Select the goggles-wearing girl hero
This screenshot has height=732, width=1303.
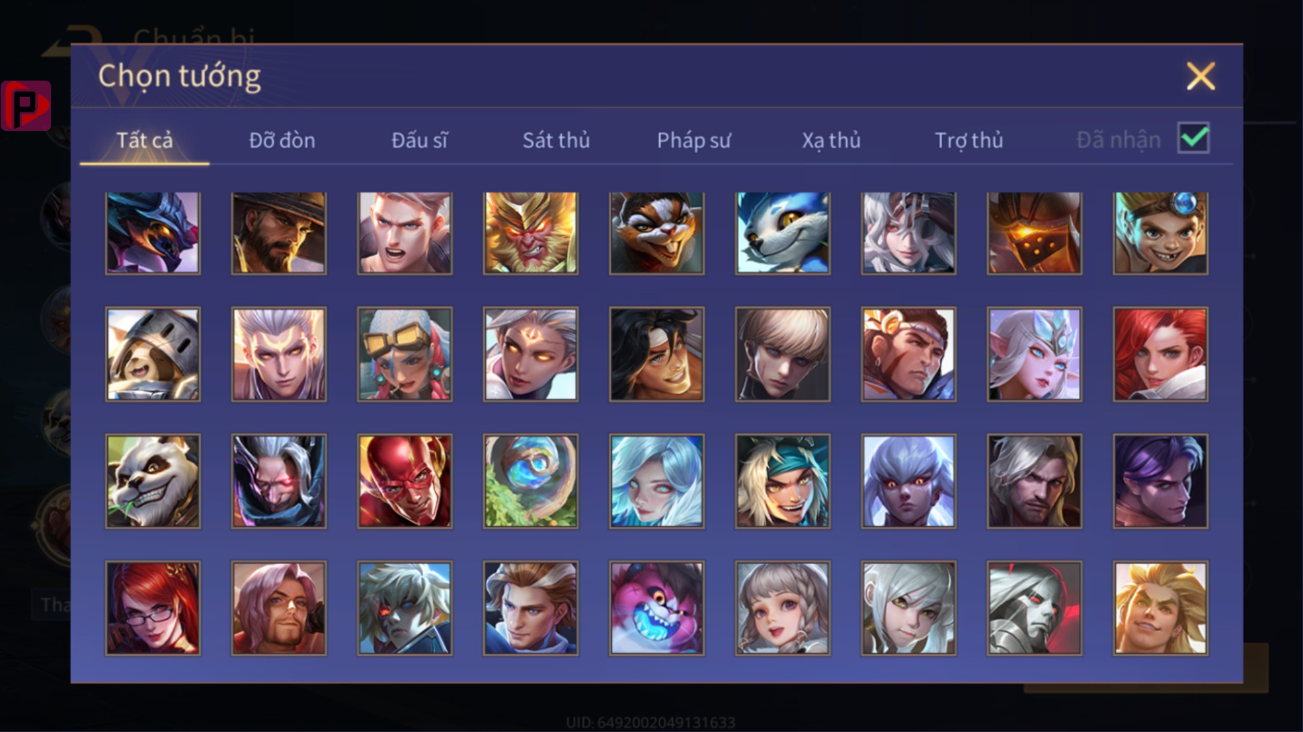[405, 354]
